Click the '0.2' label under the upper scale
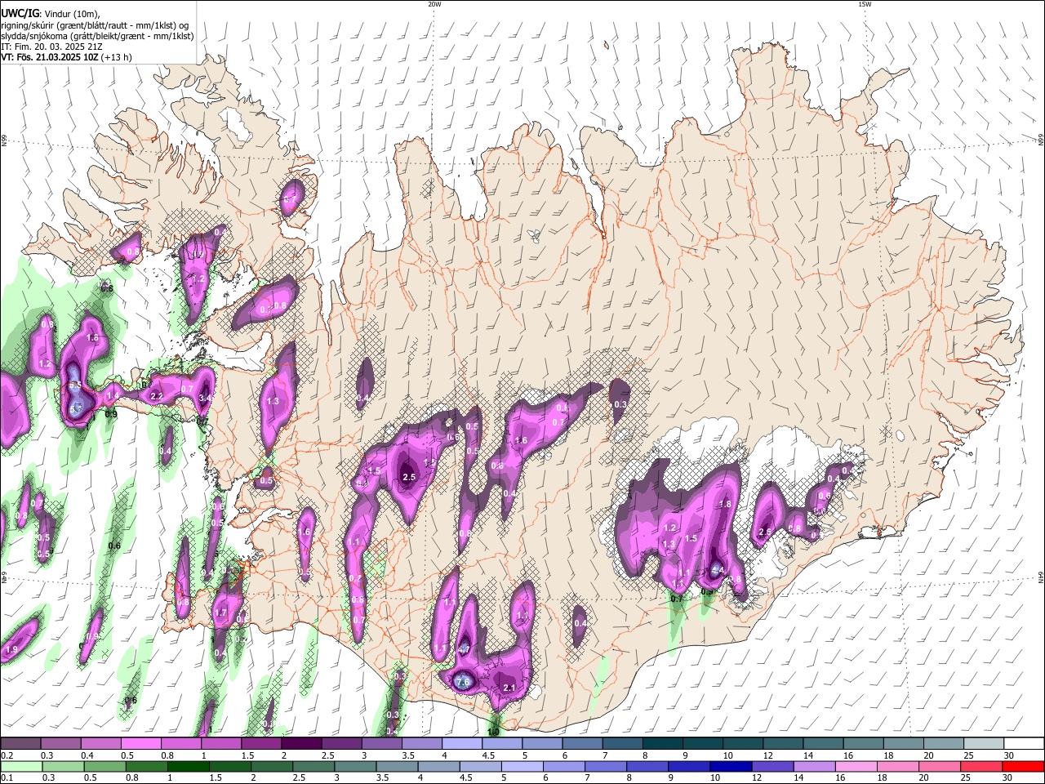 (x=7, y=755)
